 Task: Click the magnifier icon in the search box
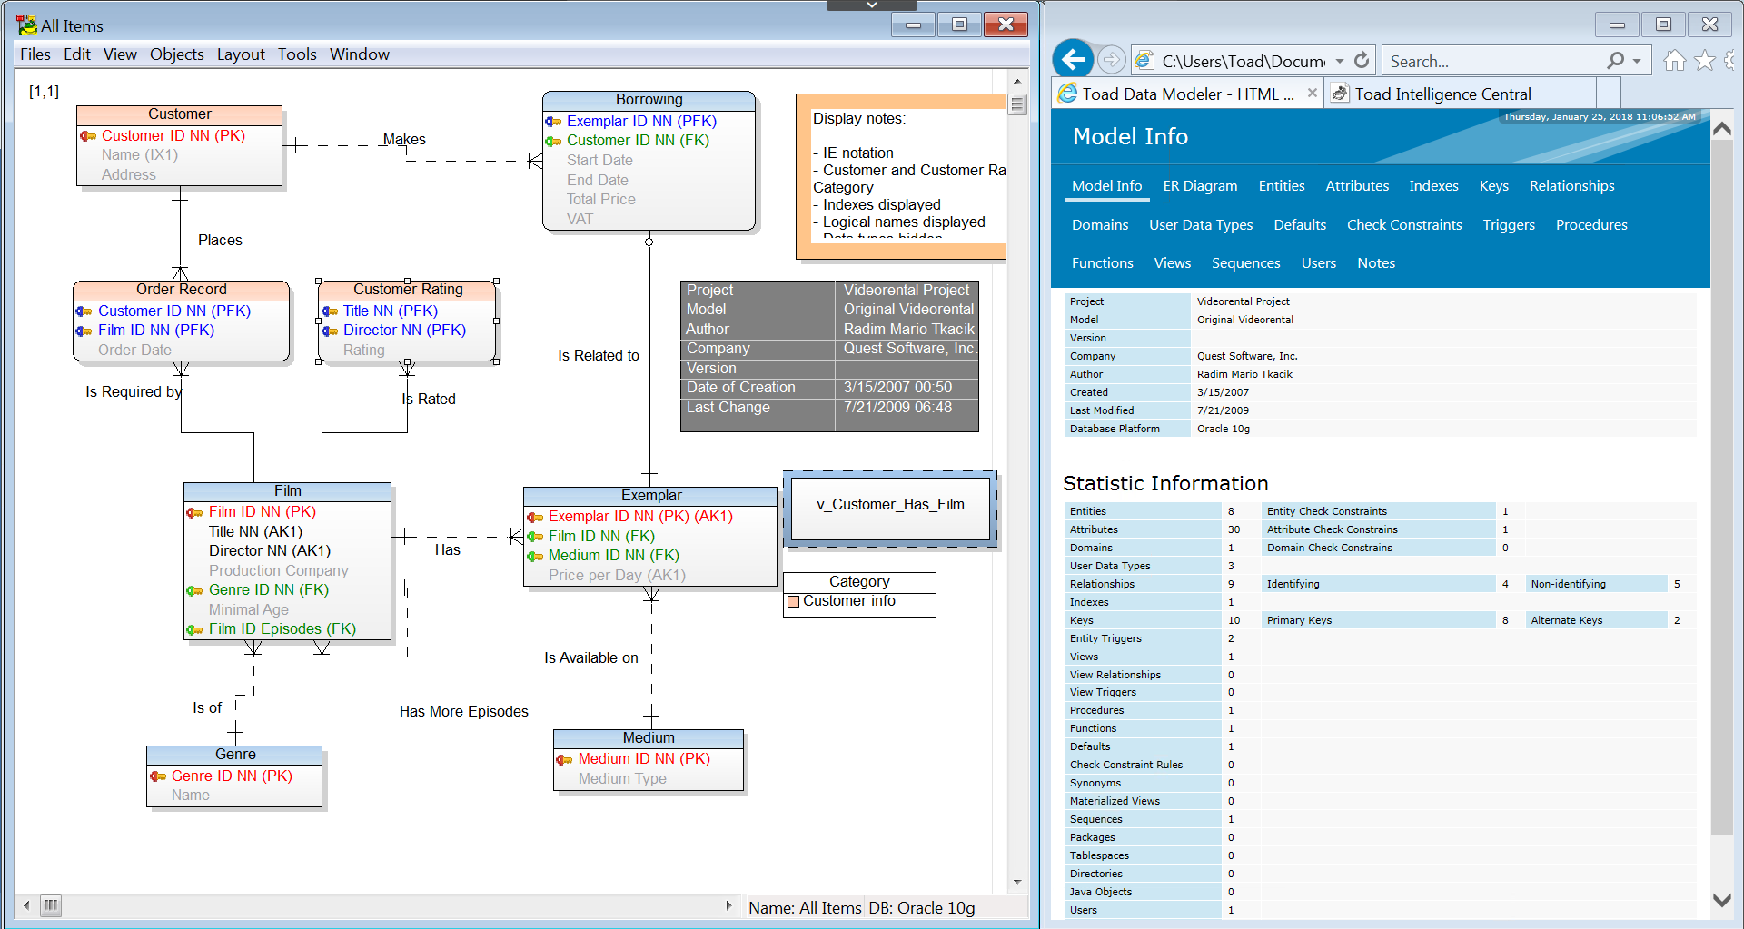click(1615, 61)
